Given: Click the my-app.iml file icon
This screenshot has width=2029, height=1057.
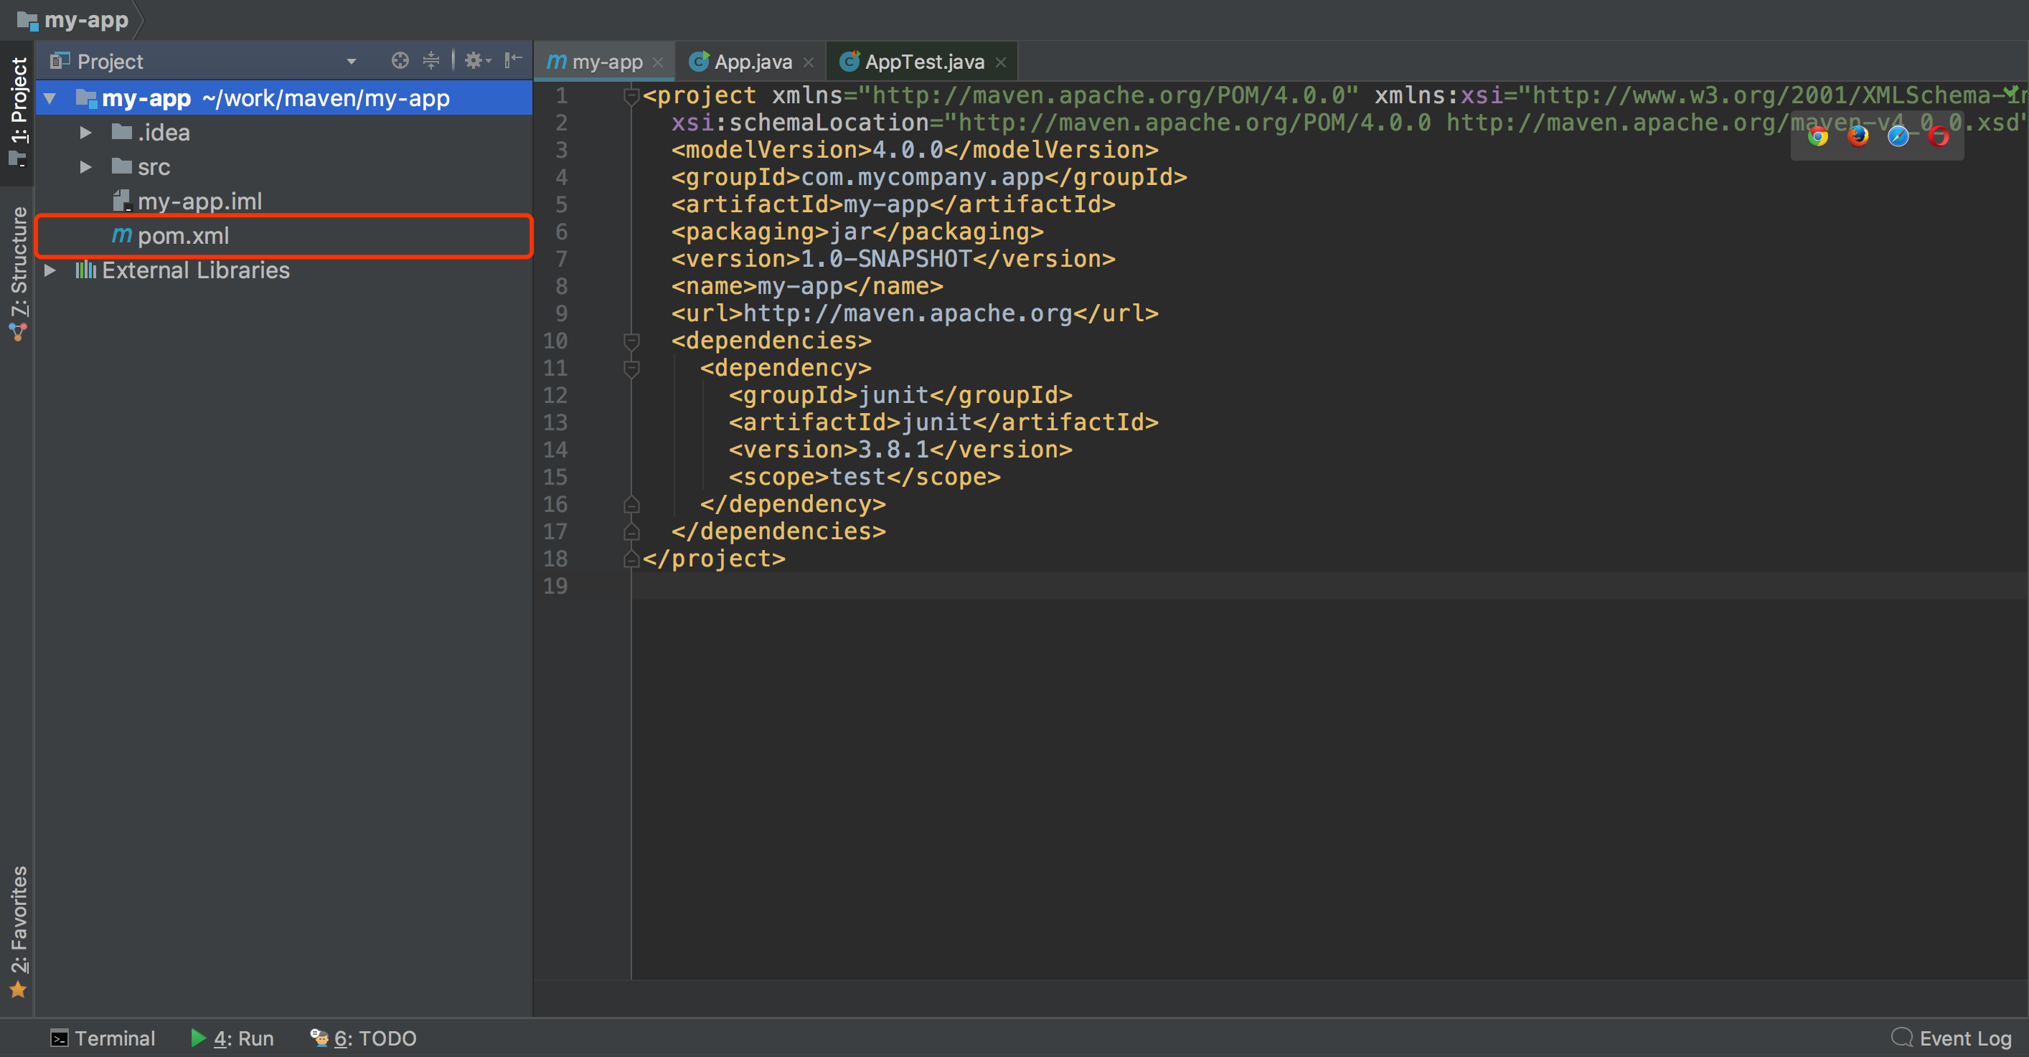Looking at the screenshot, I should 121,201.
